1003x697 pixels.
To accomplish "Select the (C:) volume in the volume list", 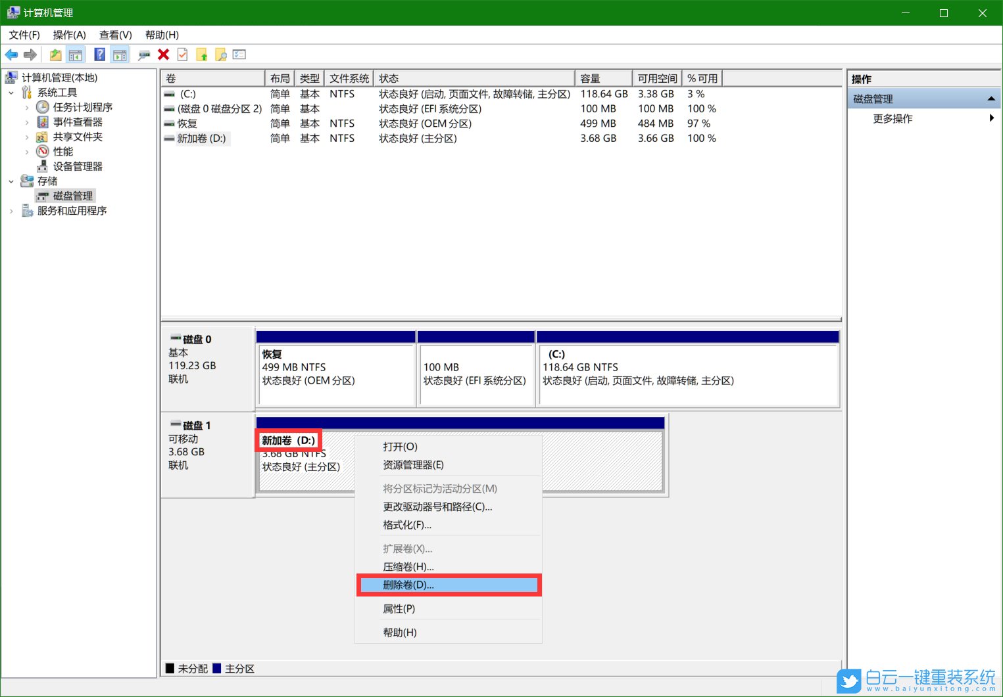I will coord(187,93).
